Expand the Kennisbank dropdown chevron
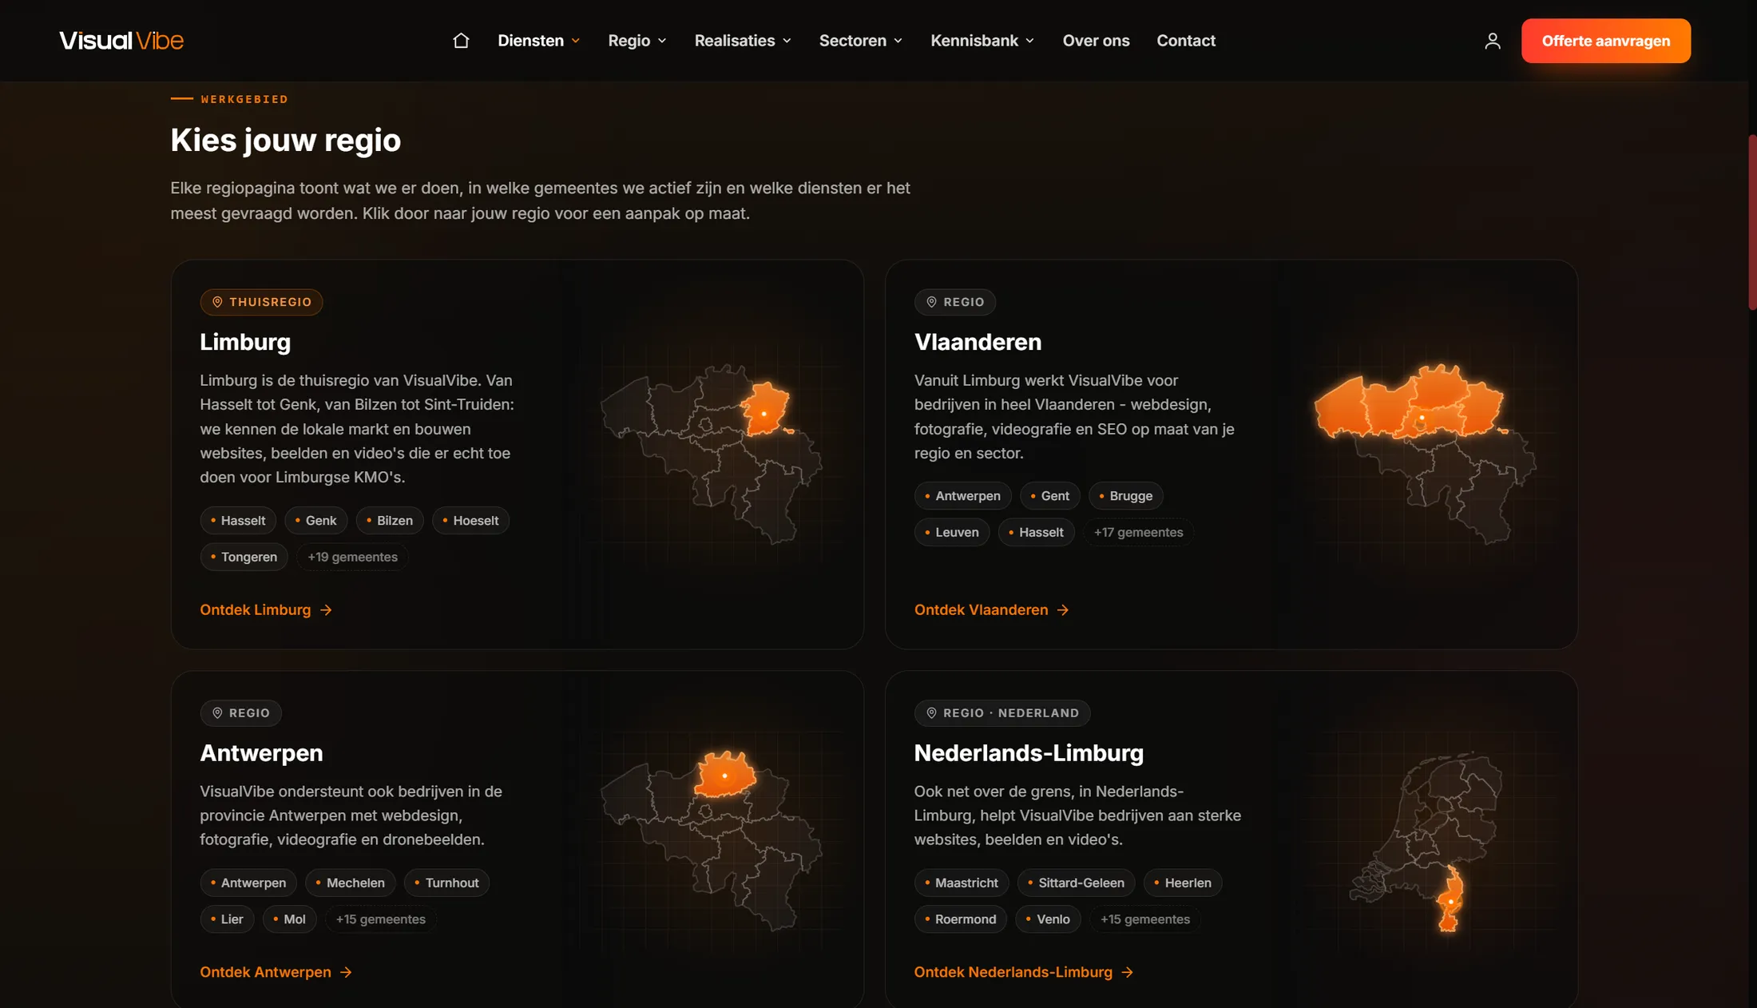 (x=1030, y=41)
